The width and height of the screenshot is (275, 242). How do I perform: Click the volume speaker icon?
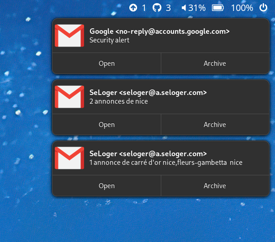[x=184, y=8]
